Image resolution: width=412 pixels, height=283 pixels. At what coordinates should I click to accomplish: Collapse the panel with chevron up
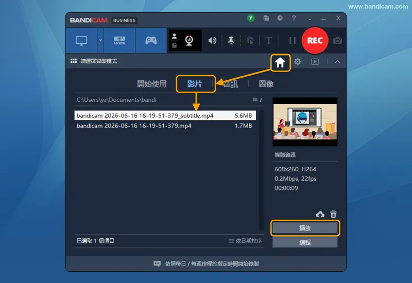pos(338,62)
